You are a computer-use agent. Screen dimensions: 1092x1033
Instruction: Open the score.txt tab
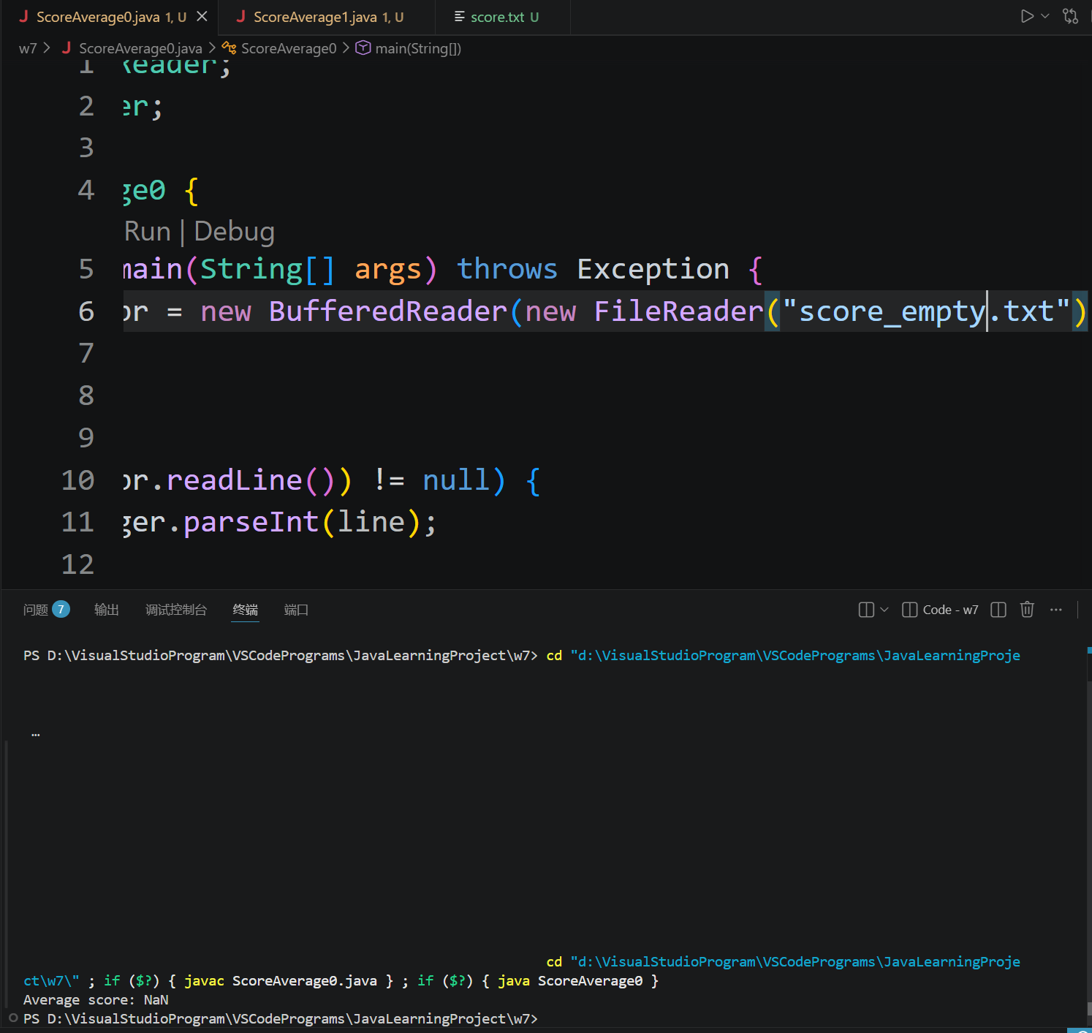click(497, 17)
